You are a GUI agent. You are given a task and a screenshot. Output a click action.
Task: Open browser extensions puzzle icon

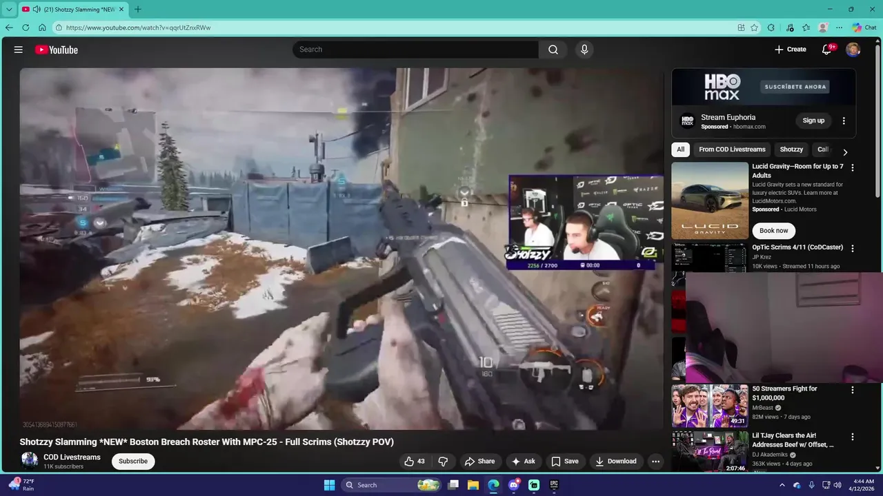point(771,28)
